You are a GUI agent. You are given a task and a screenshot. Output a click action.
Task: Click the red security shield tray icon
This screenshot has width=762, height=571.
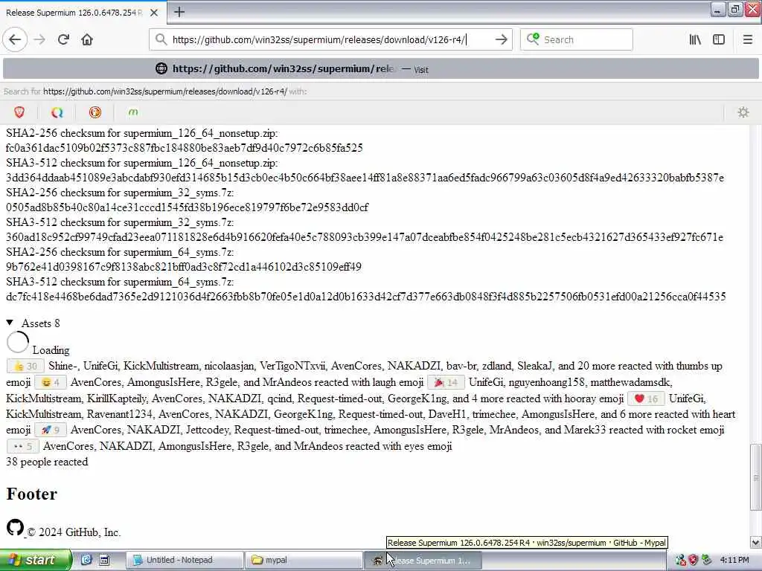point(694,561)
